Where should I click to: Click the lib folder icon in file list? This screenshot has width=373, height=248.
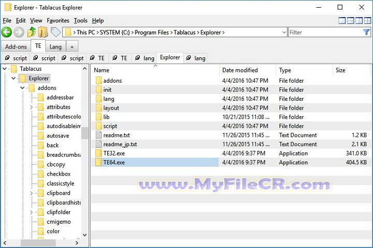coord(98,117)
